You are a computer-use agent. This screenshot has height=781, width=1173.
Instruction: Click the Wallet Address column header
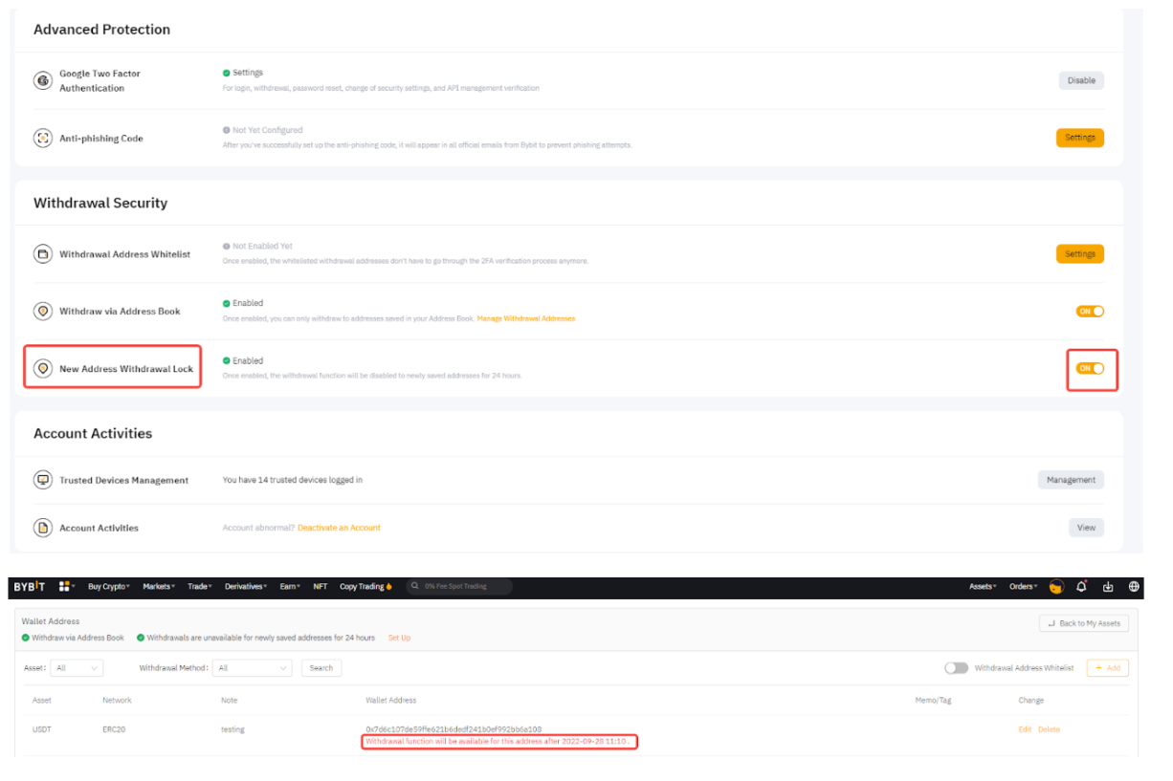pos(390,701)
